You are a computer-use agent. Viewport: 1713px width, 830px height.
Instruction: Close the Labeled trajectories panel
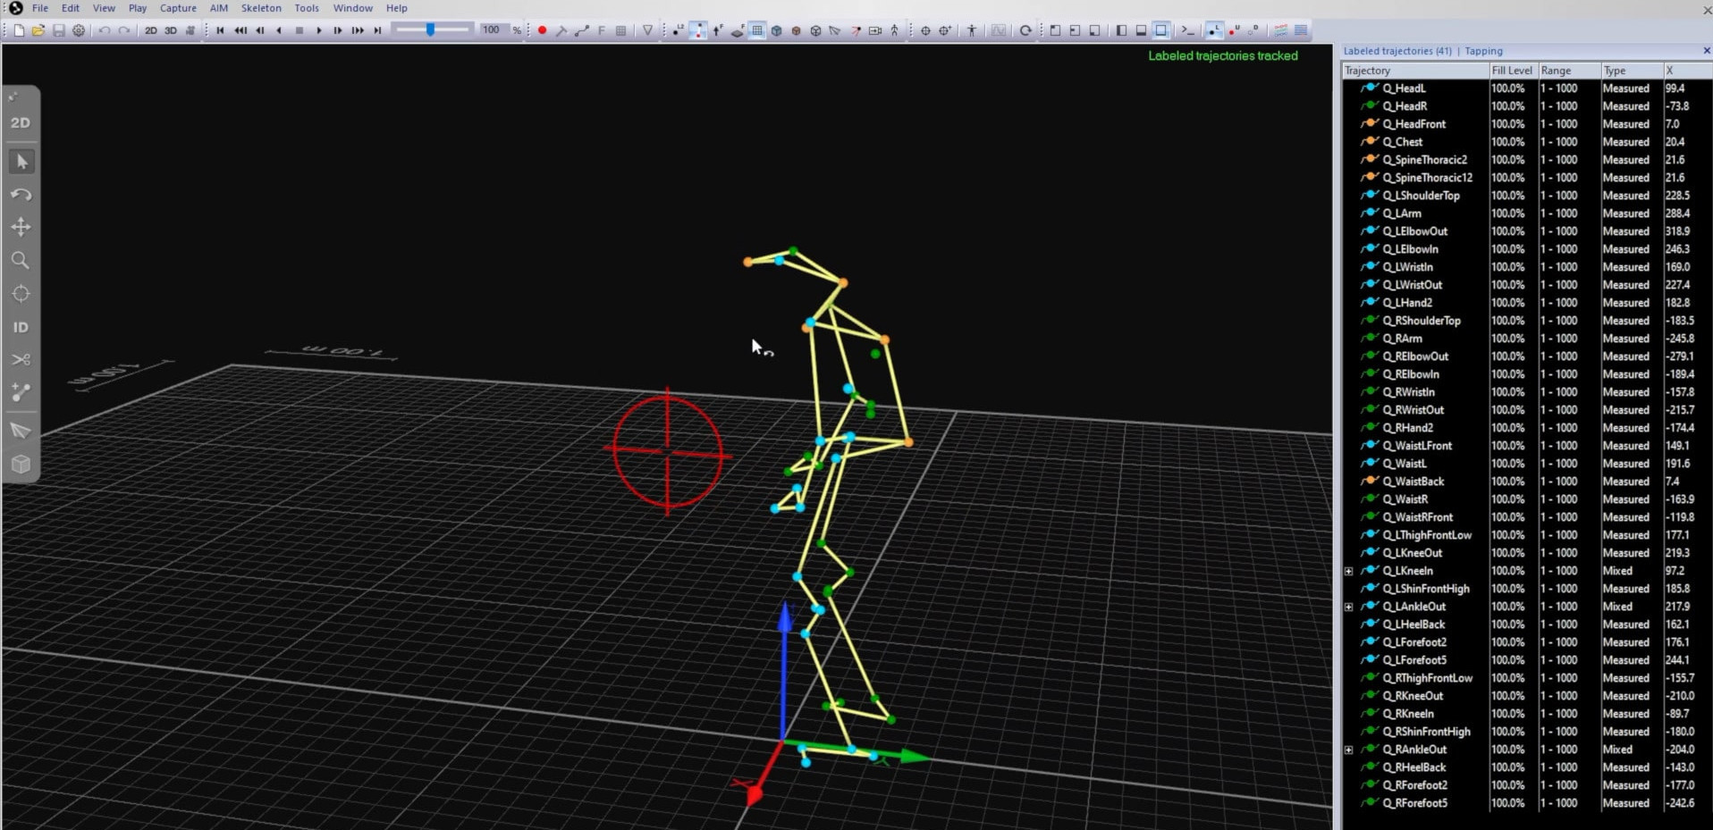pyautogui.click(x=1706, y=51)
